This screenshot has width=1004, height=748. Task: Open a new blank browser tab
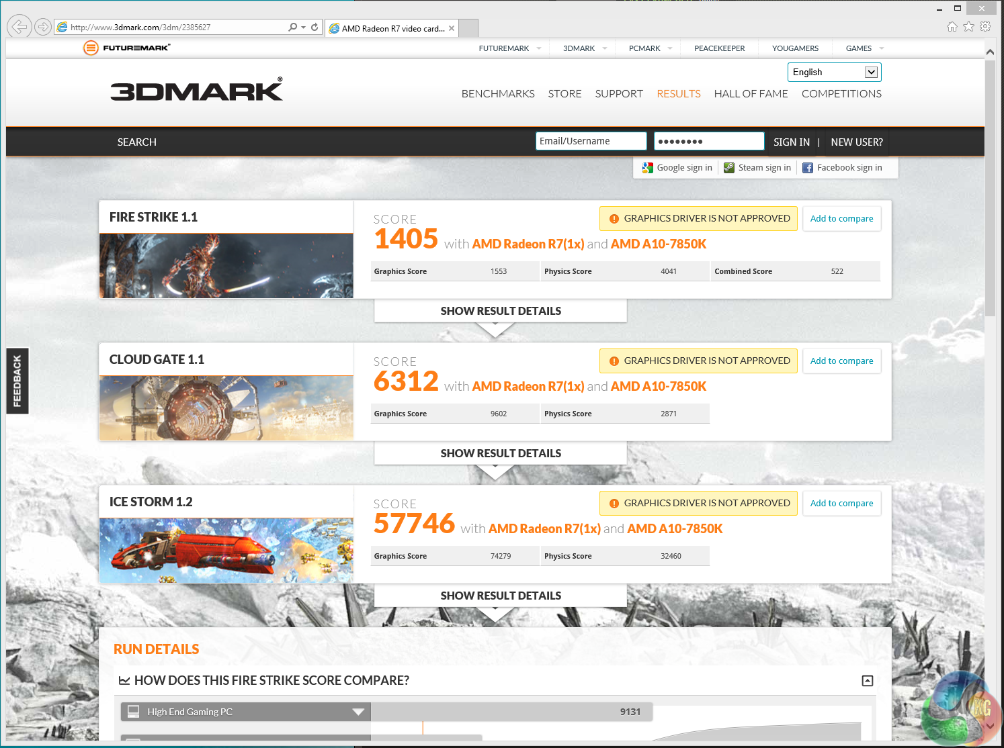point(468,28)
